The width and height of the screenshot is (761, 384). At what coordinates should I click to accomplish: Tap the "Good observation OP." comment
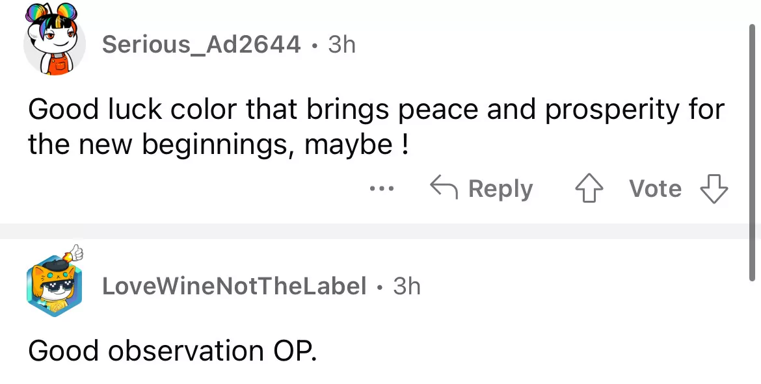click(172, 351)
